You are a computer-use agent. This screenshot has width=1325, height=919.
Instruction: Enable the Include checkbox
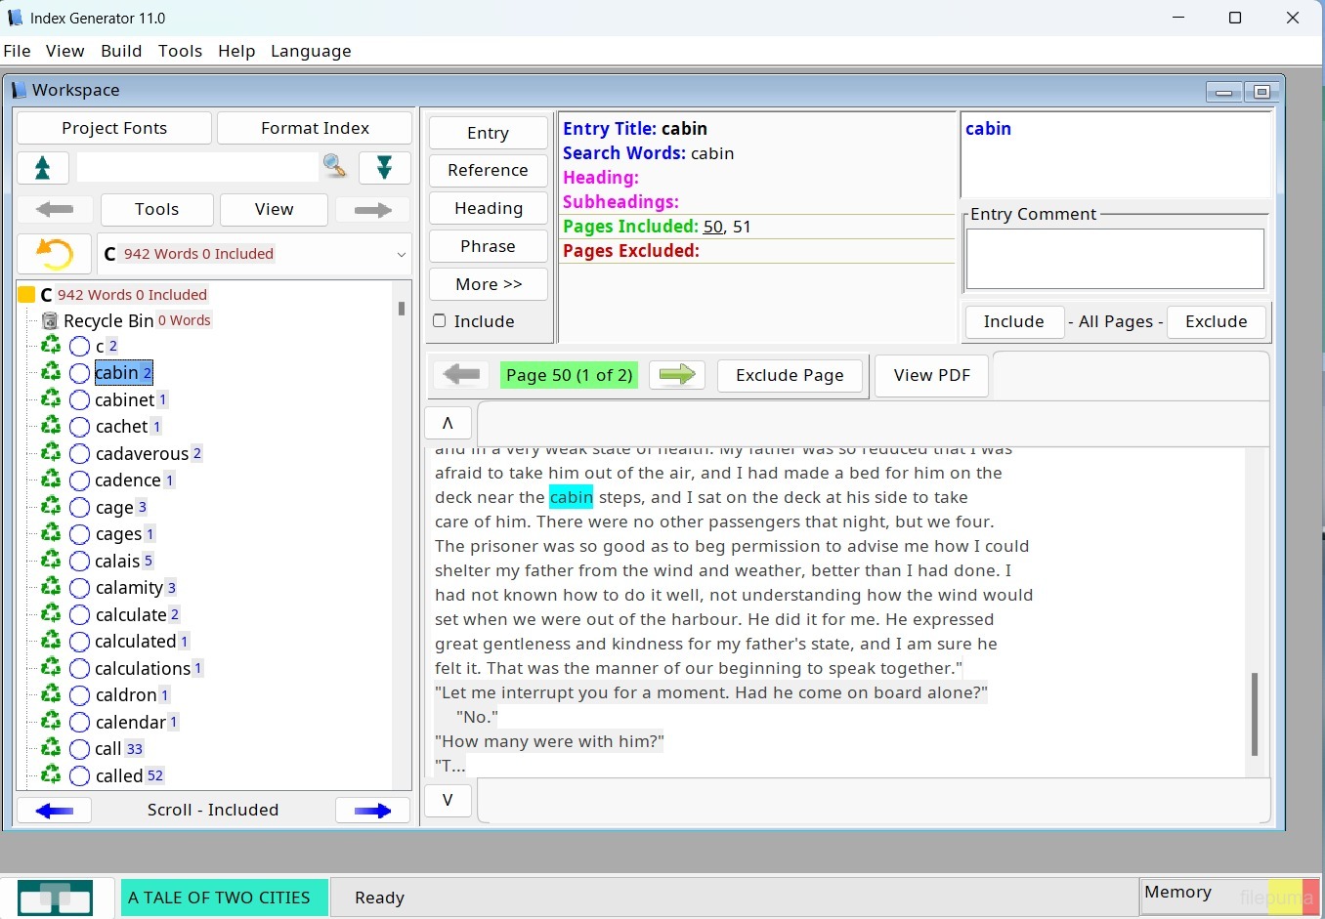[440, 321]
